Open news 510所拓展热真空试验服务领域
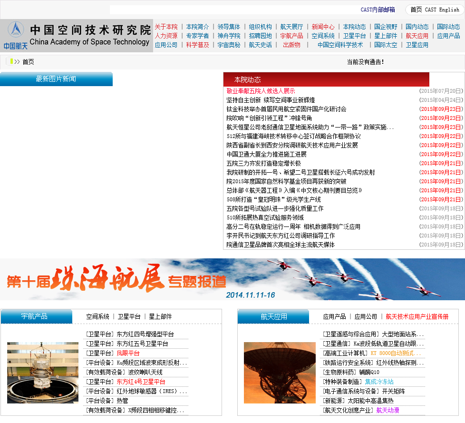The width and height of the screenshot is (465, 423). (x=265, y=217)
